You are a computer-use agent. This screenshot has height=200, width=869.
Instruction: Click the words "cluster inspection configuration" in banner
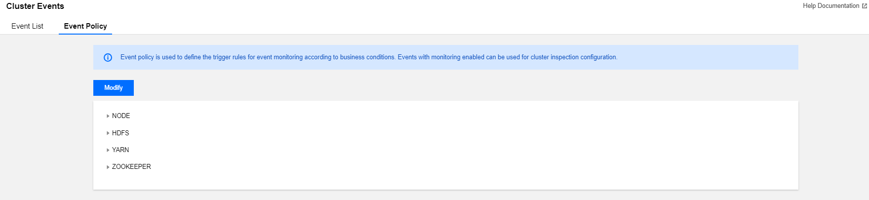573,57
